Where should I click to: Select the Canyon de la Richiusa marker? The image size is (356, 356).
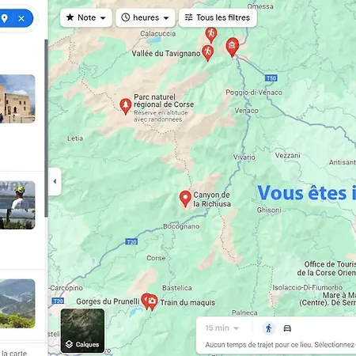pos(185,199)
